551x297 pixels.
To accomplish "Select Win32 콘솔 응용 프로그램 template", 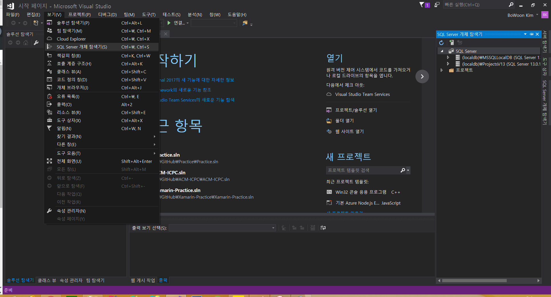I will pyautogui.click(x=361, y=192).
